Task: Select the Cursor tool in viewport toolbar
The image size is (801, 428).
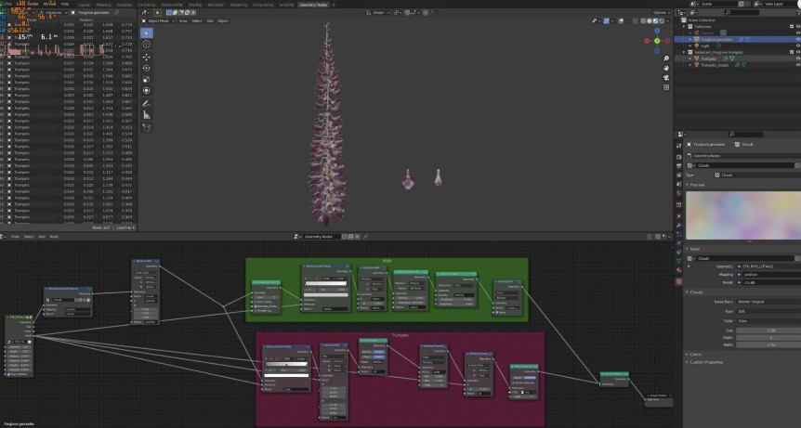Action: click(x=147, y=44)
